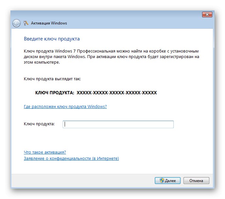
Task: Click the 'Активация Windows' title text
Action: [49, 23]
